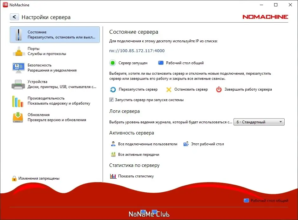Click the bottom-right shared desktop status icon
Image resolution: width=298 pixels, height=220 pixels.
246,200
